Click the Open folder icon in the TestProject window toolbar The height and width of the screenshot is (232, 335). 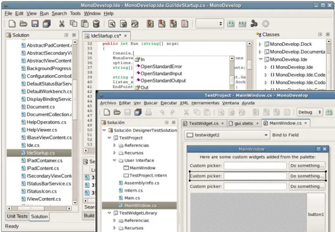pyautogui.click(x=117, y=112)
